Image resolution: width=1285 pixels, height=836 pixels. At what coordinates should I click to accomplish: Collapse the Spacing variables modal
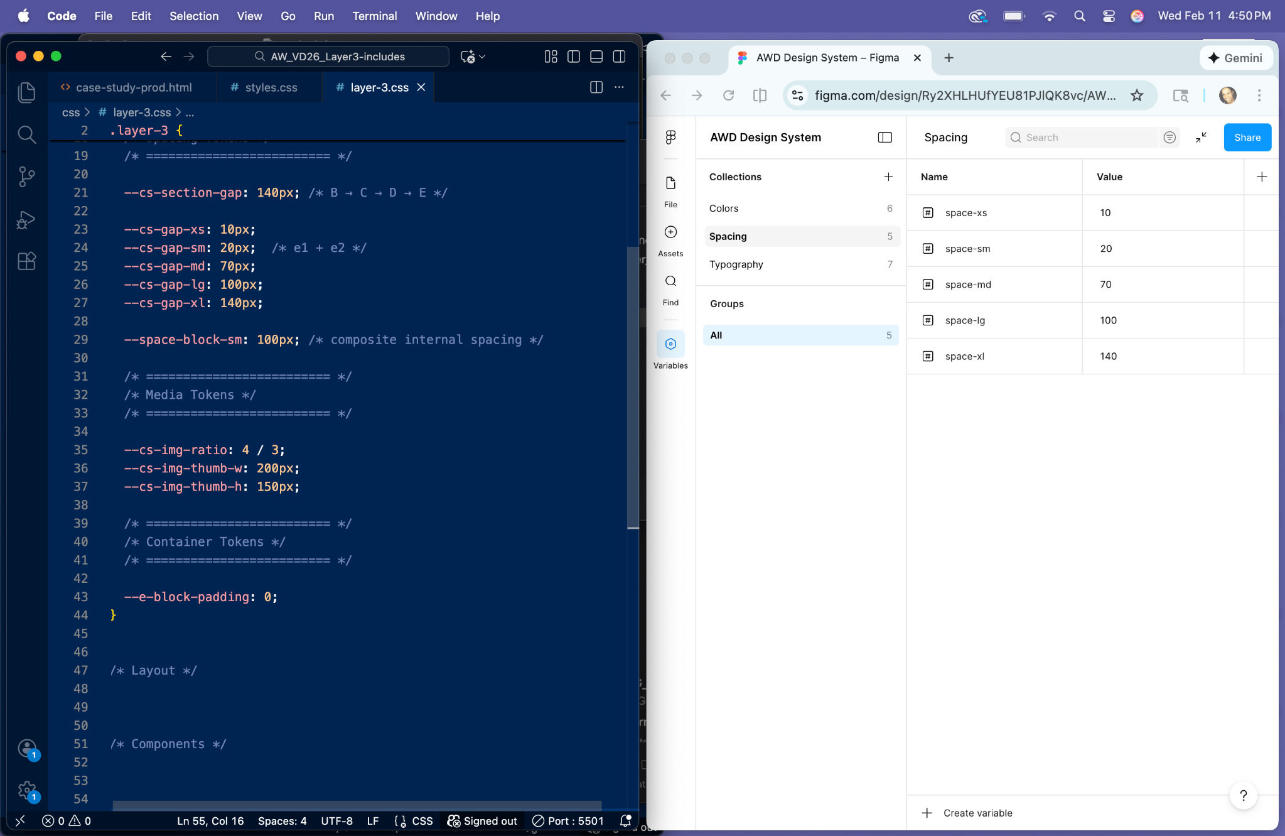click(1202, 137)
